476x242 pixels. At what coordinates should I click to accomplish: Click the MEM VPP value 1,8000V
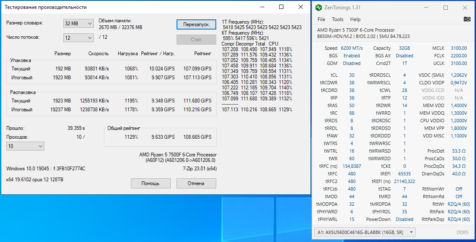(x=459, y=128)
